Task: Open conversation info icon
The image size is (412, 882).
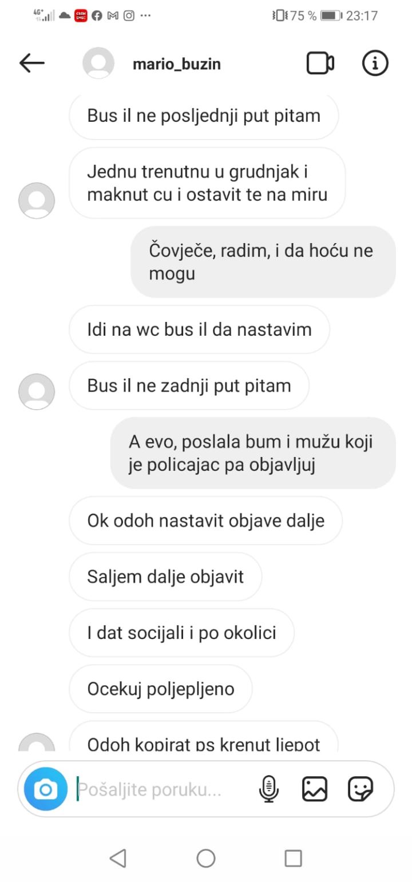Action: pos(375,63)
